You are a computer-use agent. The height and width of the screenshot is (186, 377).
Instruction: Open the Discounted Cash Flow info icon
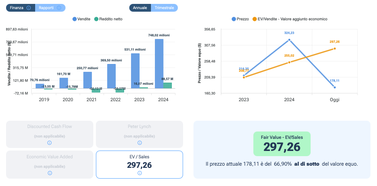(x=49, y=143)
